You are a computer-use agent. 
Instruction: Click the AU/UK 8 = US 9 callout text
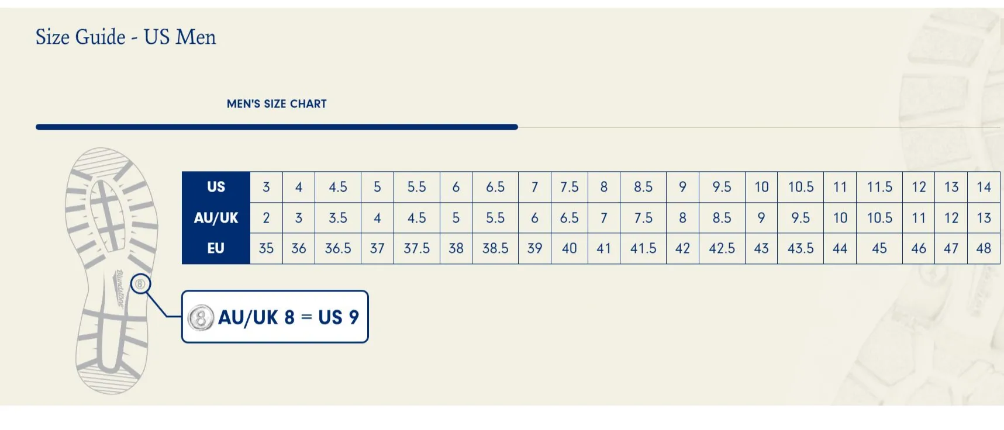(x=288, y=317)
